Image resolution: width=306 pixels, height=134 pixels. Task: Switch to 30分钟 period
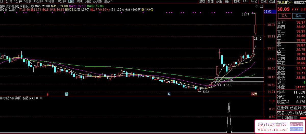(50, 2)
